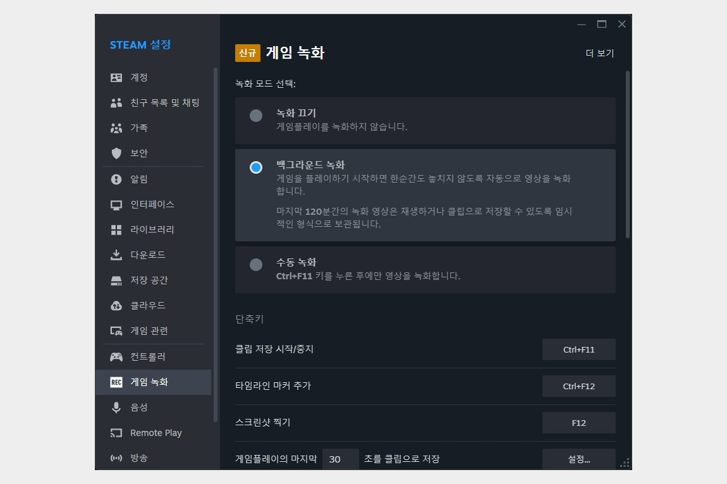
Task: Click the Remote Play cast icon
Action: [116, 433]
